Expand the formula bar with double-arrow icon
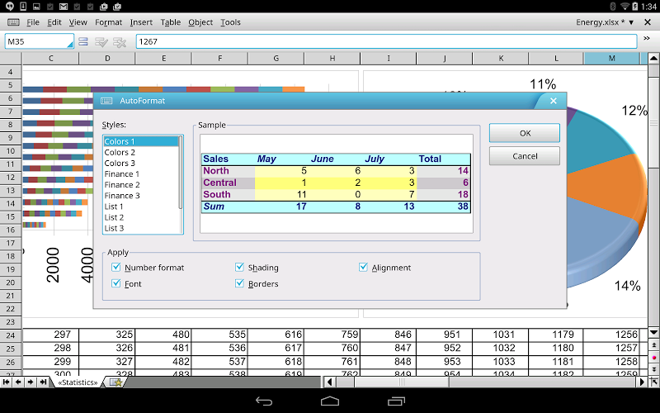The image size is (660, 413). point(647,38)
